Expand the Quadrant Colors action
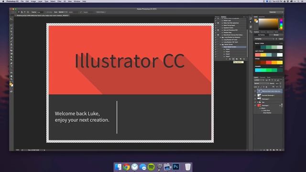This screenshot has width=306, height=172. click(222, 28)
